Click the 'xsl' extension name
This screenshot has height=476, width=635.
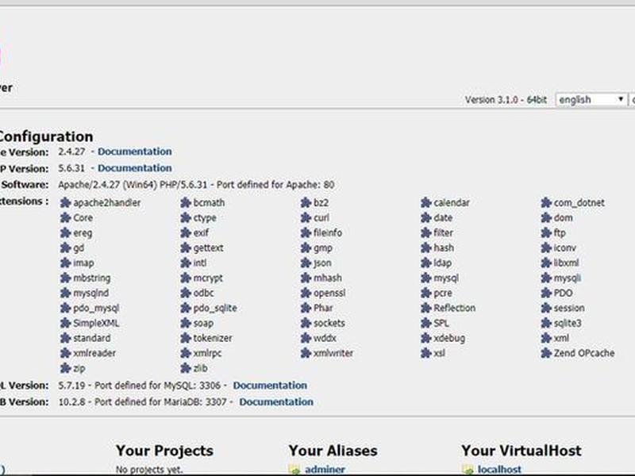[439, 353]
